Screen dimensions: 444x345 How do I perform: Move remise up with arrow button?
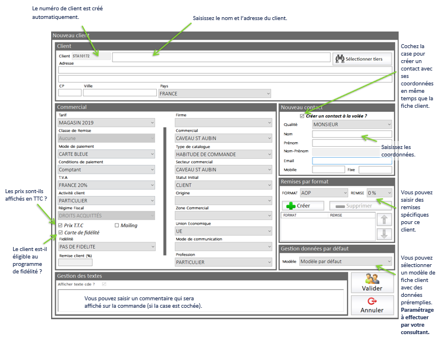pyautogui.click(x=384, y=218)
